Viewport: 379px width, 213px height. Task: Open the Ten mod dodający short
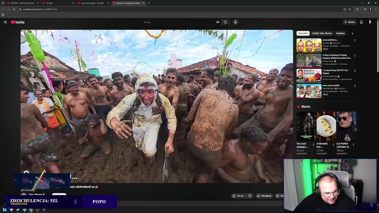click(x=306, y=126)
